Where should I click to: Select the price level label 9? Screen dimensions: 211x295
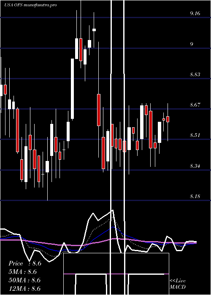coord(192,44)
